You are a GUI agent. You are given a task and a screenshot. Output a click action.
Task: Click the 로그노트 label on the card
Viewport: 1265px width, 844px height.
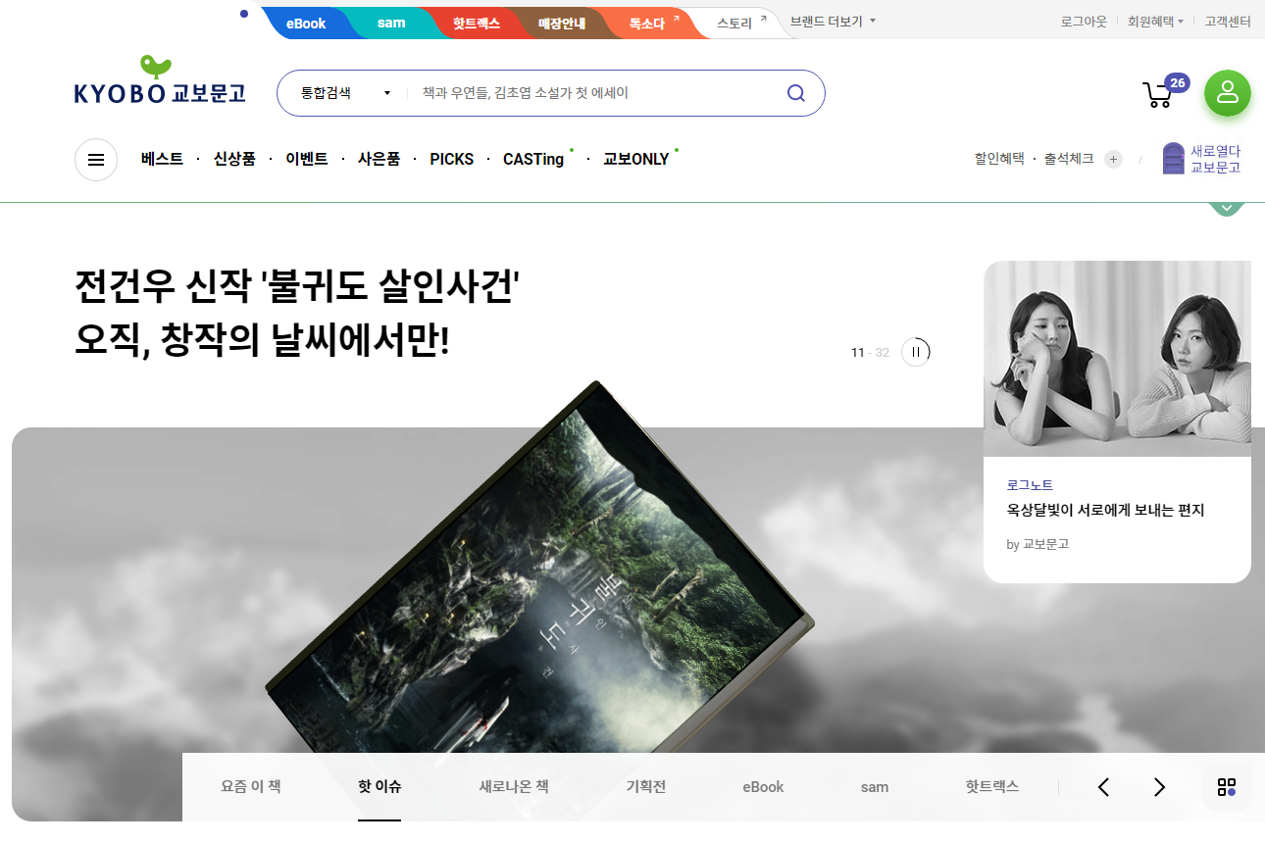point(1030,485)
